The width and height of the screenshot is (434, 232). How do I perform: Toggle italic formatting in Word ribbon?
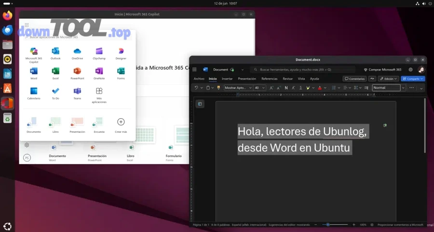click(293, 88)
